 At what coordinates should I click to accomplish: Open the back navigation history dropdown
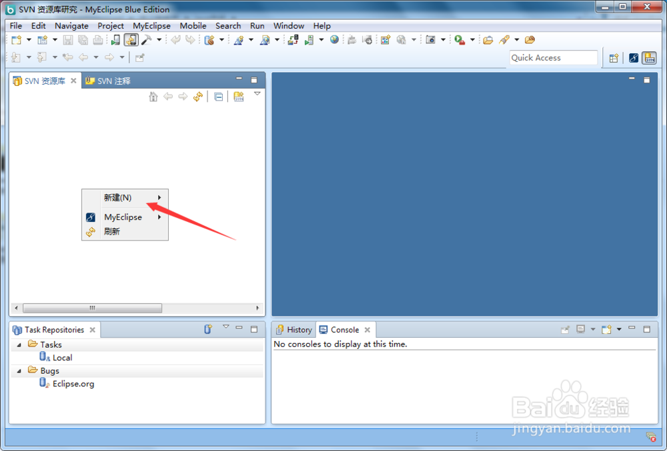[96, 57]
